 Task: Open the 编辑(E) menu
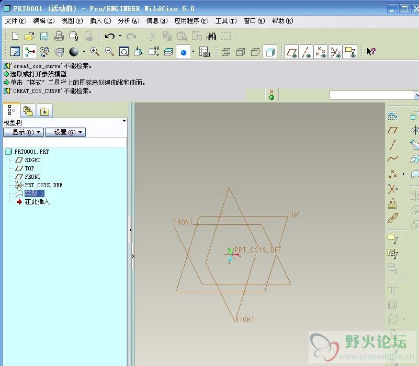pos(44,21)
